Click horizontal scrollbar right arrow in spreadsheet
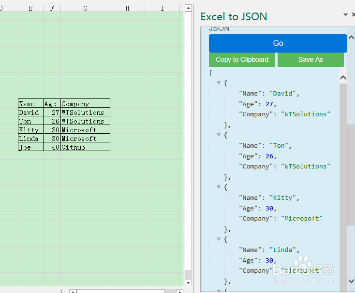This screenshot has width=355, height=293. tap(179, 292)
